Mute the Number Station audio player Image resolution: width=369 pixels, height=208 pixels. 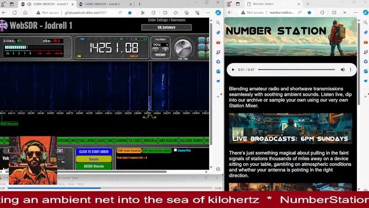click(342, 70)
